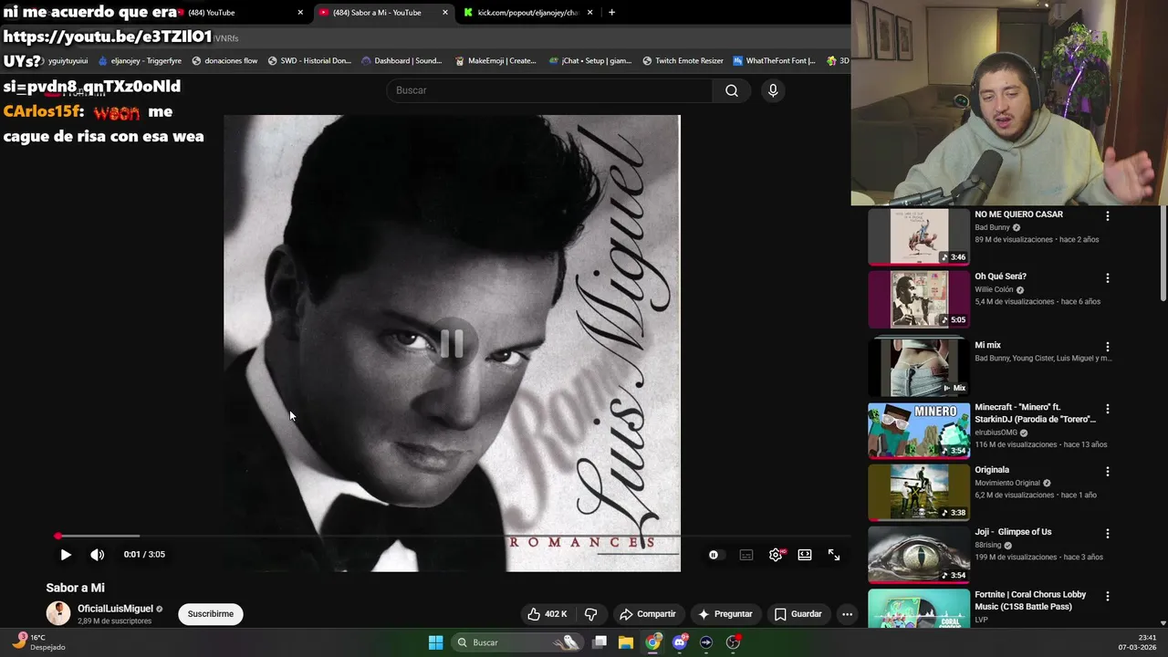Open the Minecraft Minero video title
This screenshot has width=1168, height=657.
(x=1035, y=413)
